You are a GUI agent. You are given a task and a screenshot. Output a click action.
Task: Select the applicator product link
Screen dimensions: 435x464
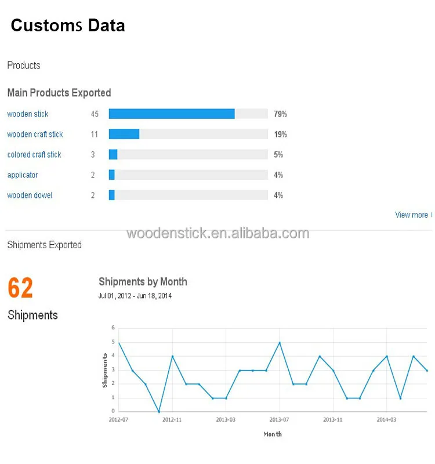tap(23, 175)
